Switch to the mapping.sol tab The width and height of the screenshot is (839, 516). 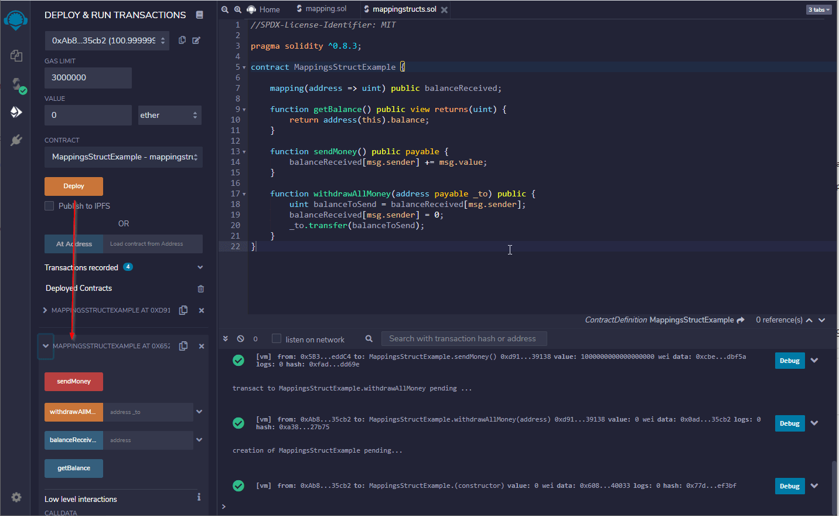point(322,9)
